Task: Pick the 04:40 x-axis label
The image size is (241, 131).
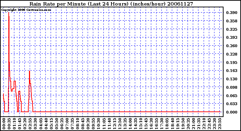Action: click(46, 124)
